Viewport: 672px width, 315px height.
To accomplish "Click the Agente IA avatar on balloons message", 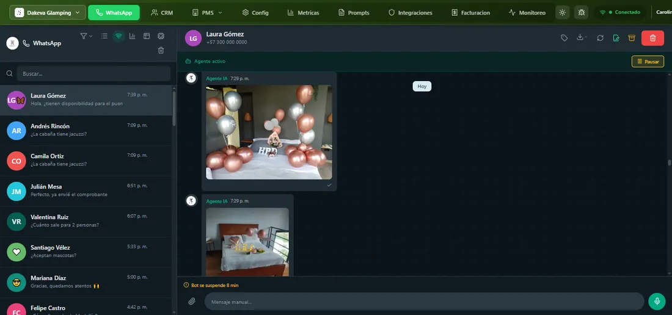I will 191,78.
